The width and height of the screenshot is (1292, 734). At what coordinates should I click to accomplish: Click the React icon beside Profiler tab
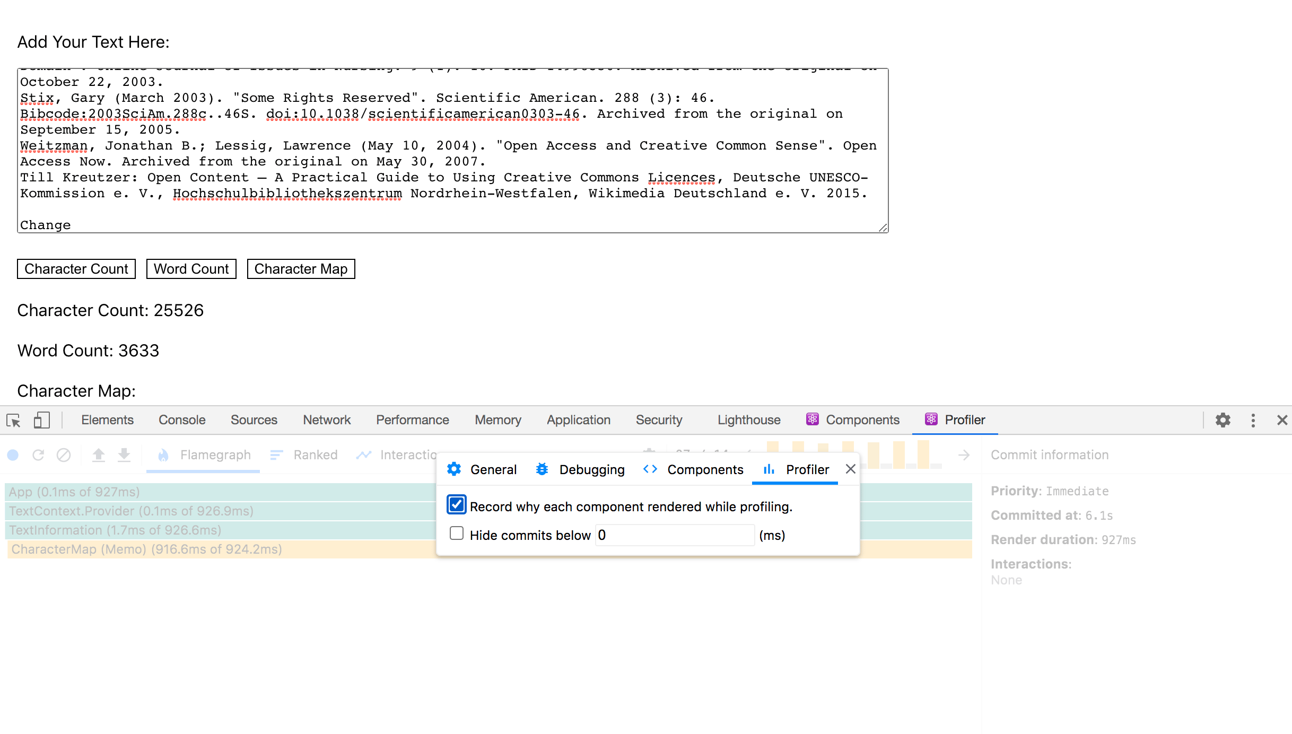pyautogui.click(x=931, y=420)
